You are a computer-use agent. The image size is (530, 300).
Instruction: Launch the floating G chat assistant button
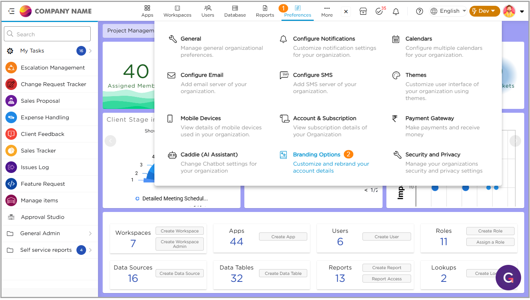click(x=508, y=278)
